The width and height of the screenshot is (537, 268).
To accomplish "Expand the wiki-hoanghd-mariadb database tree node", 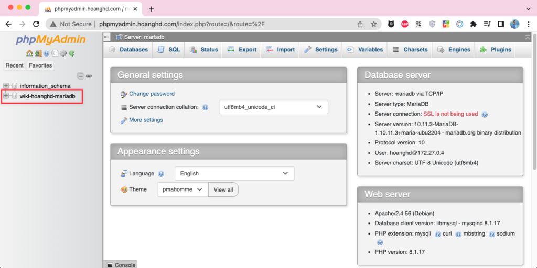I will (x=6, y=96).
